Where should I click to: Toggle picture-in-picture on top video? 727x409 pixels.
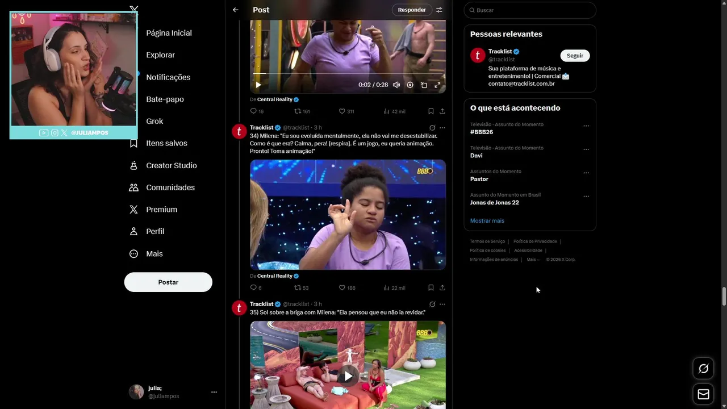[x=424, y=85]
